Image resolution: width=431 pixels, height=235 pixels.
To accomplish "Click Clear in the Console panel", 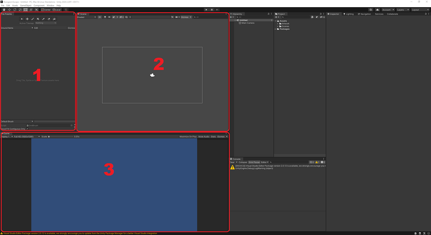I will 232,162.
